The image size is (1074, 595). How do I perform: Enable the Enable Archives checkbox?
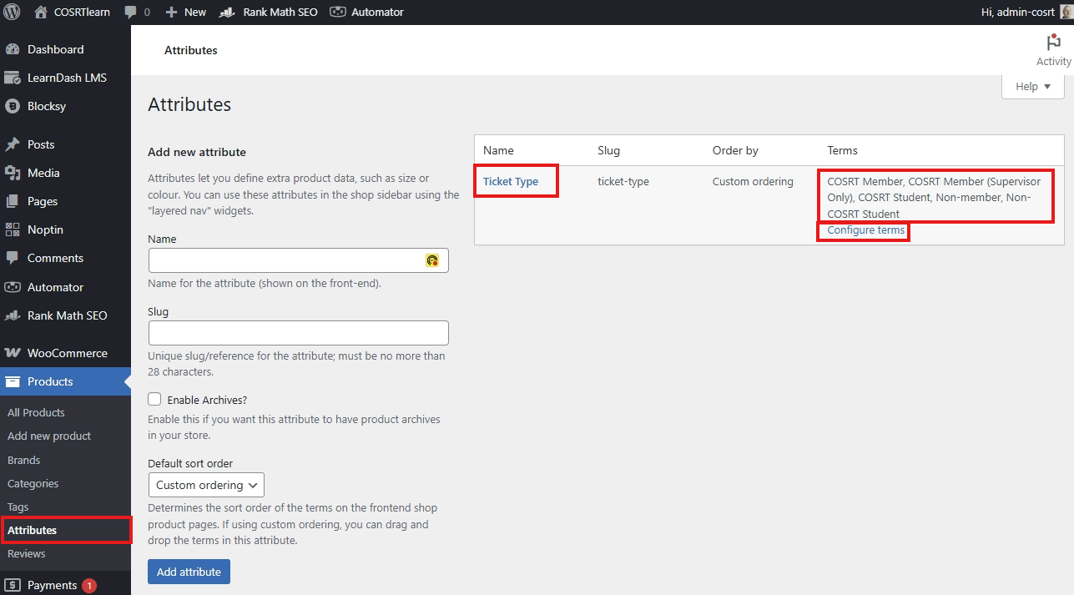click(154, 400)
